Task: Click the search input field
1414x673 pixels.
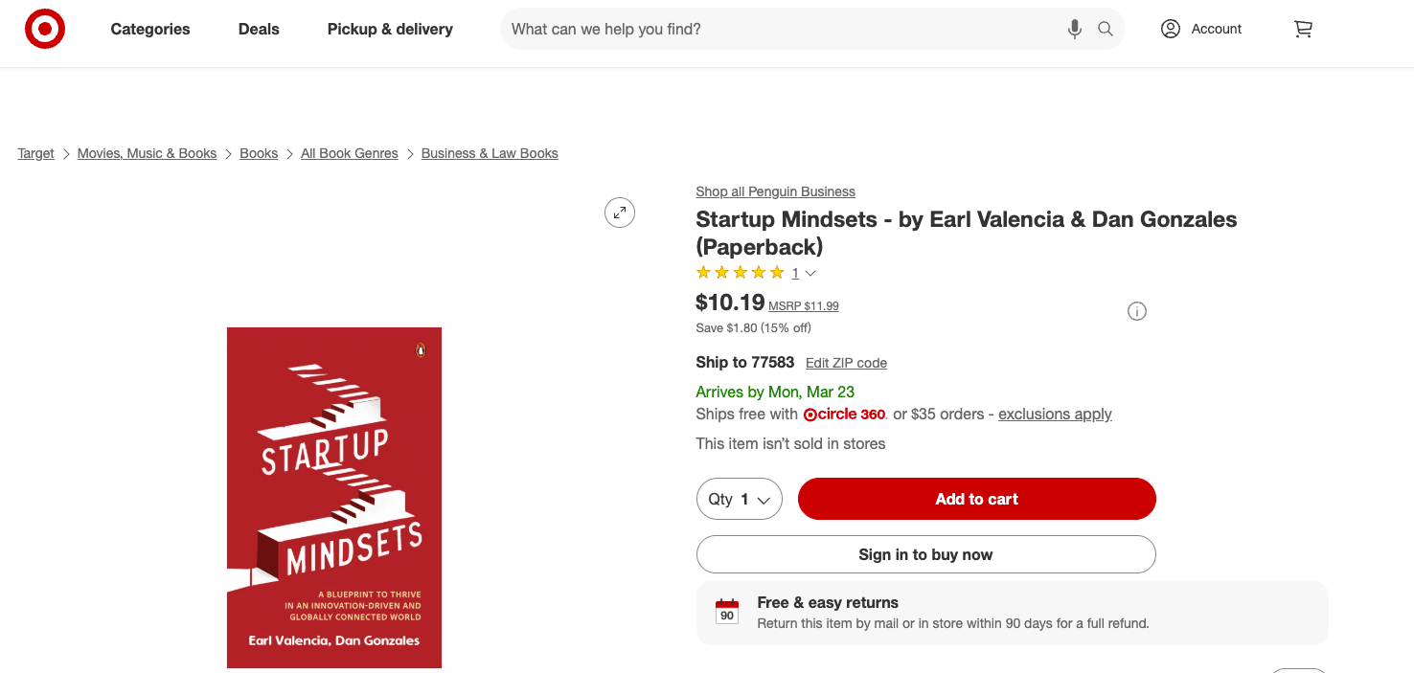Action: 781,29
